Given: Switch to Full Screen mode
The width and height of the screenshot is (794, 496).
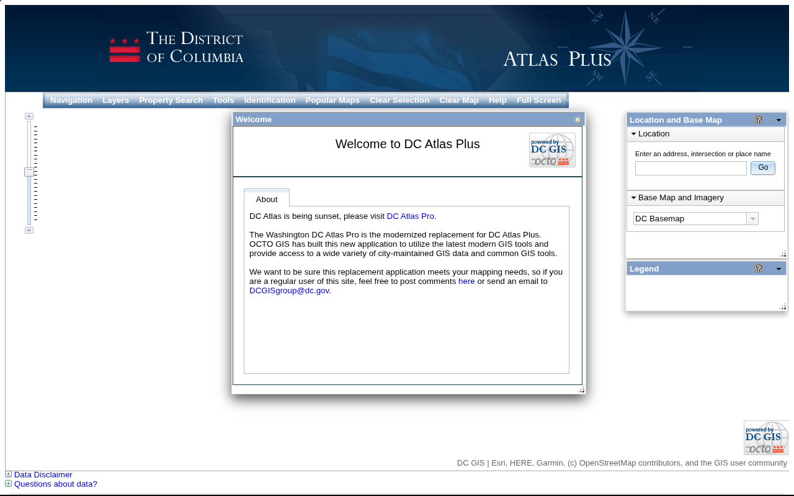Looking at the screenshot, I should (539, 100).
